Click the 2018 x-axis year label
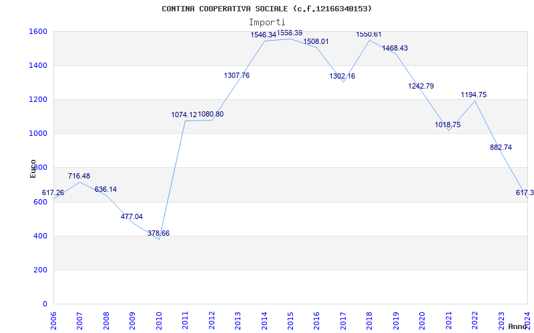Screen dimensions: 534x333 click(370, 321)
